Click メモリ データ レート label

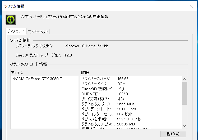coord(96,109)
